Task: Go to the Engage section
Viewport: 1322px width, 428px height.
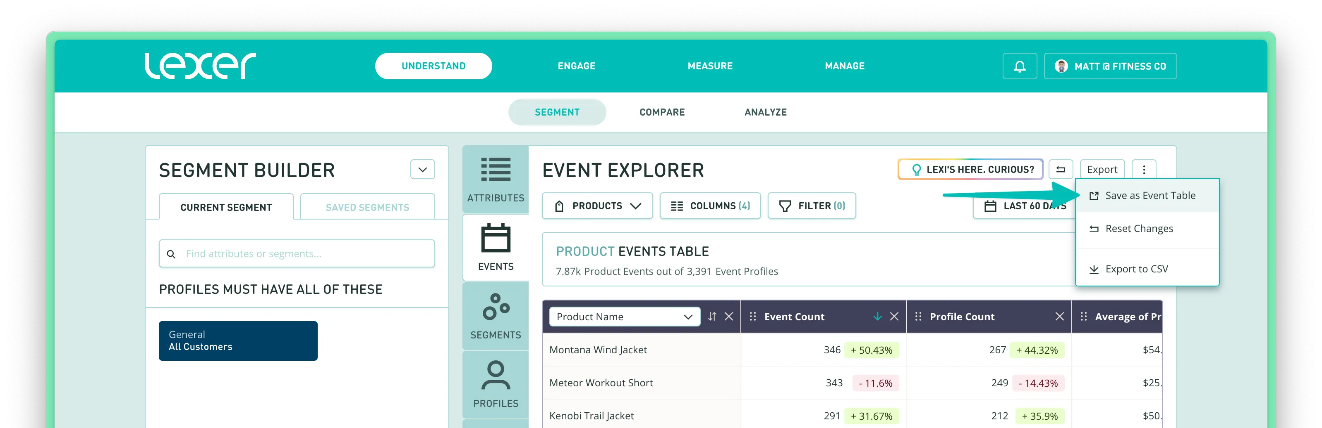Action: (x=576, y=66)
